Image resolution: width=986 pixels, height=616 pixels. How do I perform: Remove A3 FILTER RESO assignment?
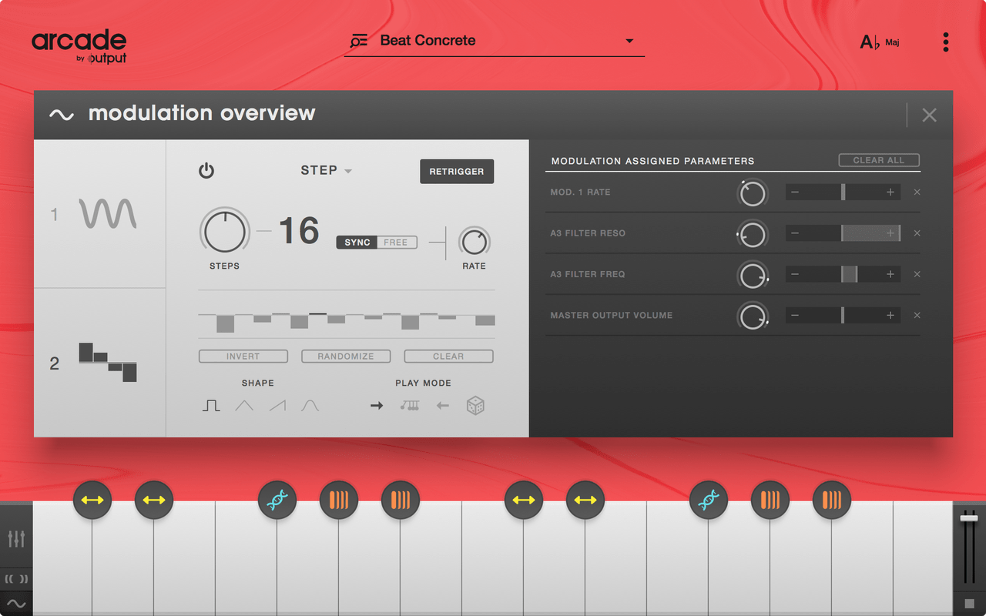tap(917, 233)
